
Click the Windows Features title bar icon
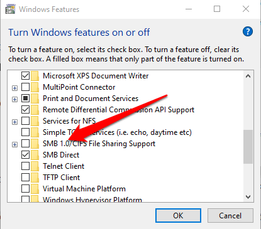[x=11, y=9]
